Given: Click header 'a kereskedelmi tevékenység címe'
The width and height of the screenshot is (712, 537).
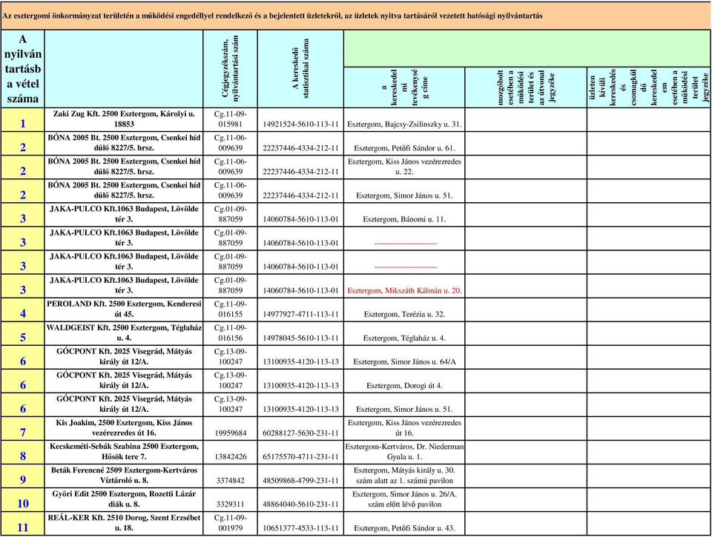Looking at the screenshot, I should tap(405, 87).
